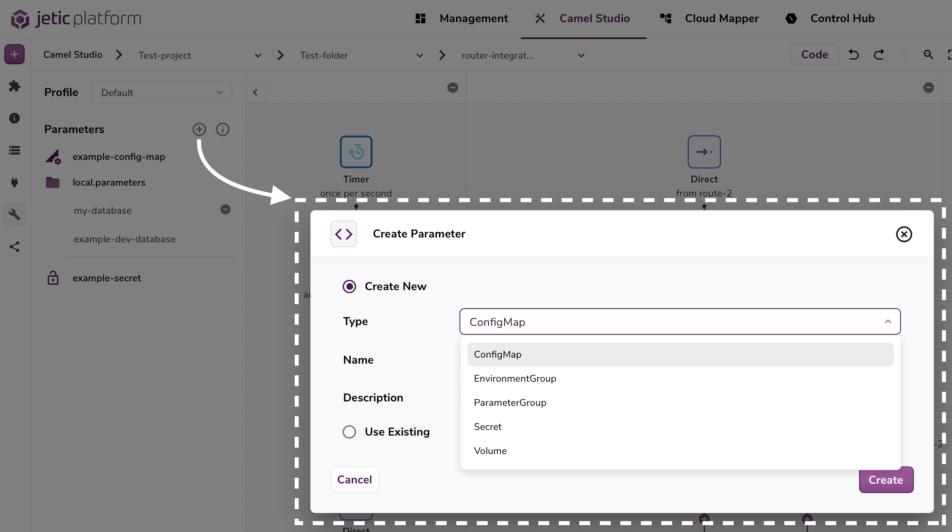This screenshot has height=532, width=952.
Task: Open the plug connectors icon in sidebar
Action: pyautogui.click(x=14, y=182)
